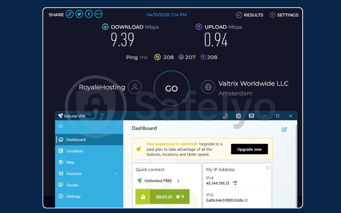Click the IPv4 address 45.144.196.15
Screen dimensions: 341x213
218,183
